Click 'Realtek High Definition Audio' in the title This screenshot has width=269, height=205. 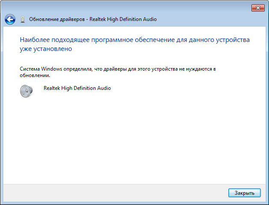tap(123, 19)
